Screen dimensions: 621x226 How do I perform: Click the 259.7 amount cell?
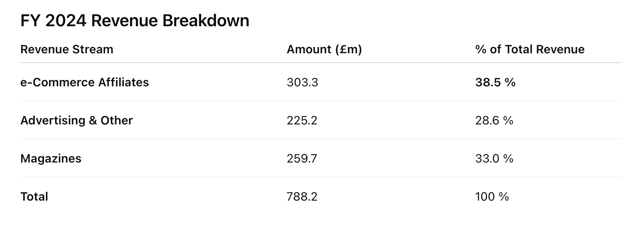coord(302,159)
